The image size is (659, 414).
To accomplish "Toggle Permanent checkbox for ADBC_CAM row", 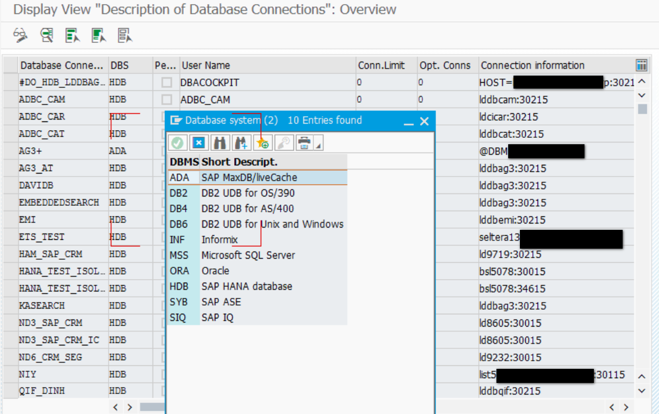I will pos(167,100).
